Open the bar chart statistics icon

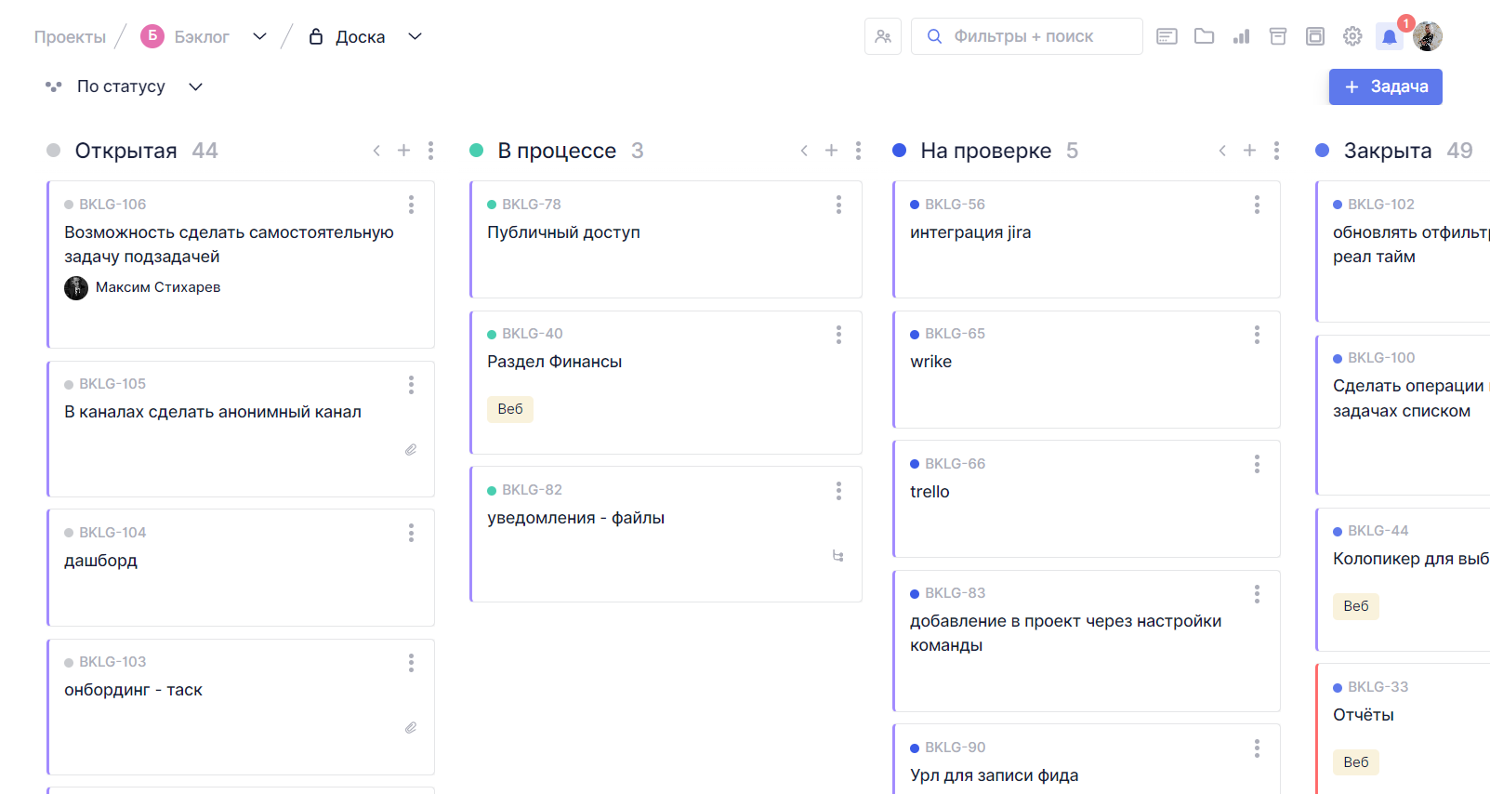(x=1241, y=36)
